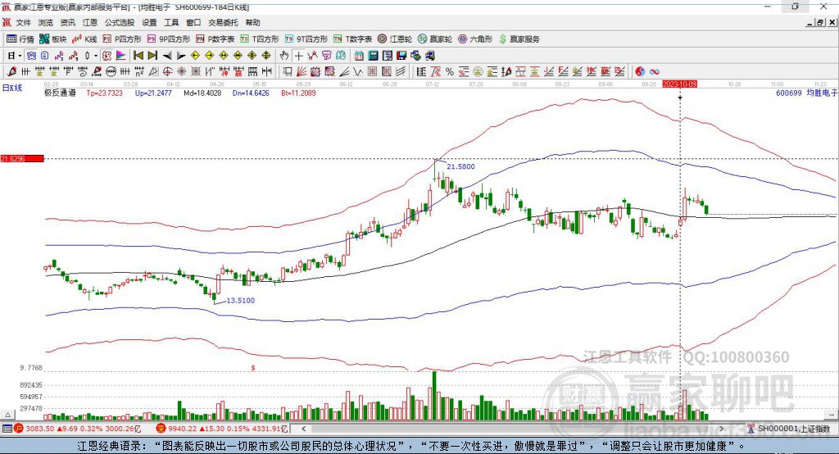
Task: Click SH000001 上证指数 in status bar
Action: pyautogui.click(x=793, y=429)
